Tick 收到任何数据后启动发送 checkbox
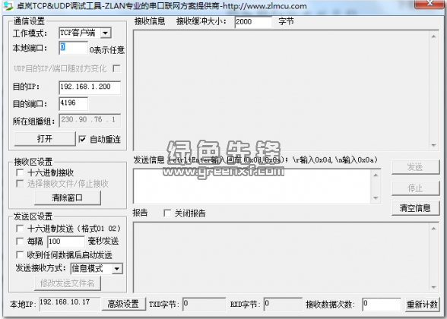The height and width of the screenshot is (319, 447). tap(20, 254)
